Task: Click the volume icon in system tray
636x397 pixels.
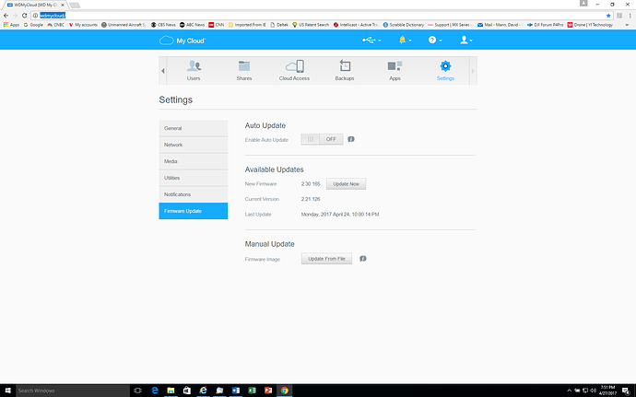Action: click(593, 391)
